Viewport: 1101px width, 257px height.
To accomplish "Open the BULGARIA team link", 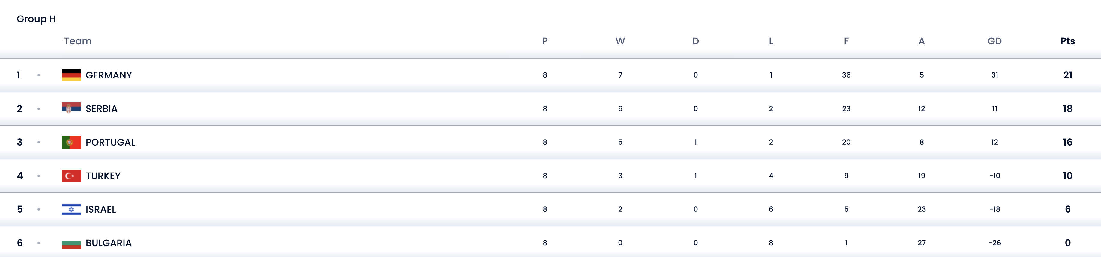I will [x=109, y=243].
